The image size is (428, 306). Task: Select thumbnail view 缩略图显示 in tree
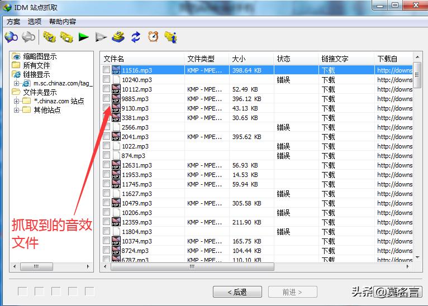point(40,56)
